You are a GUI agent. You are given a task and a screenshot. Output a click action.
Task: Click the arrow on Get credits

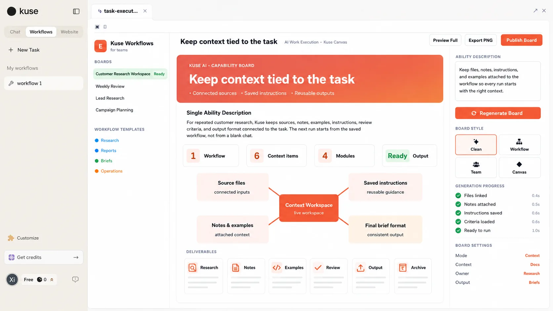[76, 257]
